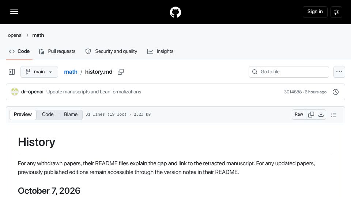This screenshot has height=197, width=351.
Task: Click the History heading
Action: [37, 142]
